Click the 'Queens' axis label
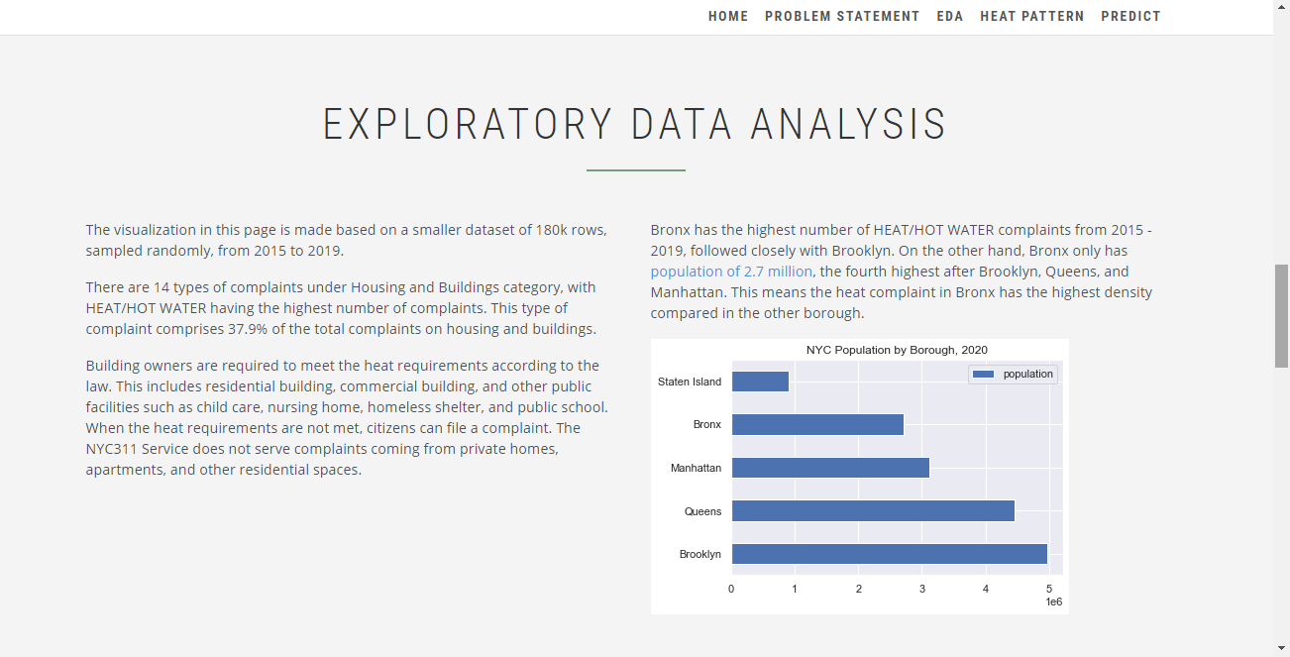Screen dimensions: 1290x657 click(x=702, y=511)
